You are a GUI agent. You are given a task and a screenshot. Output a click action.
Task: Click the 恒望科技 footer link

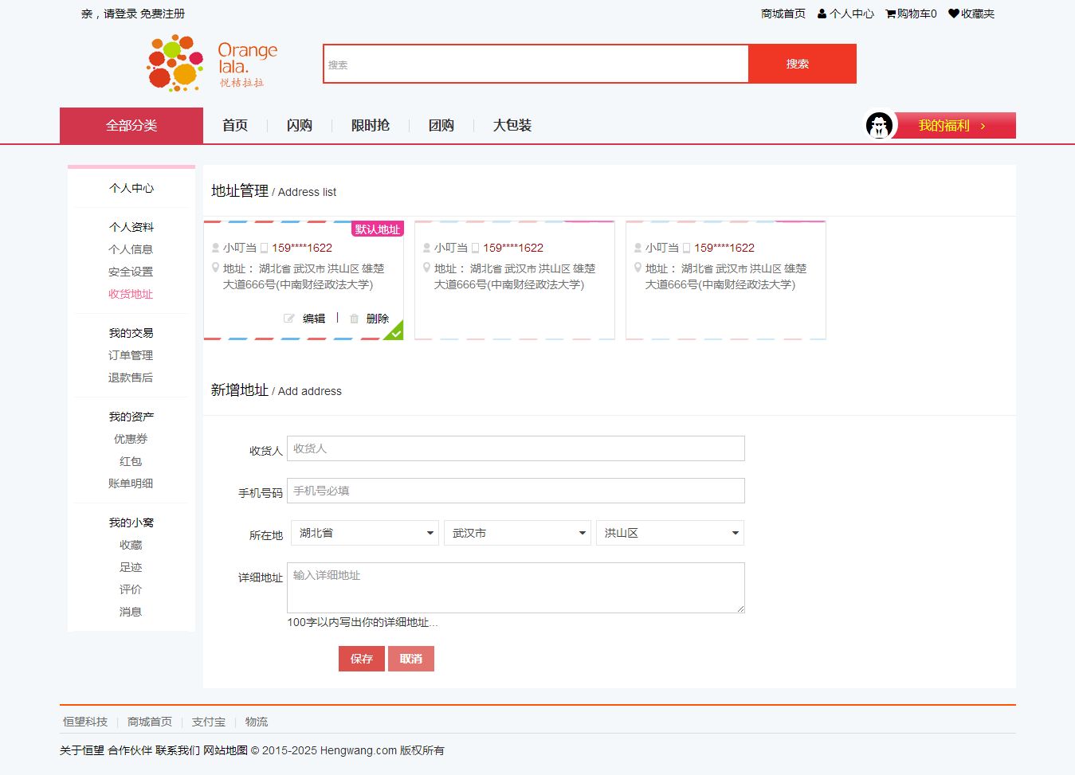coord(85,722)
